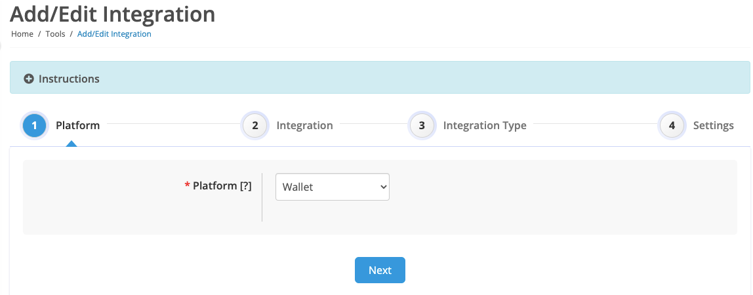This screenshot has height=295, width=753.
Task: Switch to the Integration Type step tab
Action: coord(485,126)
